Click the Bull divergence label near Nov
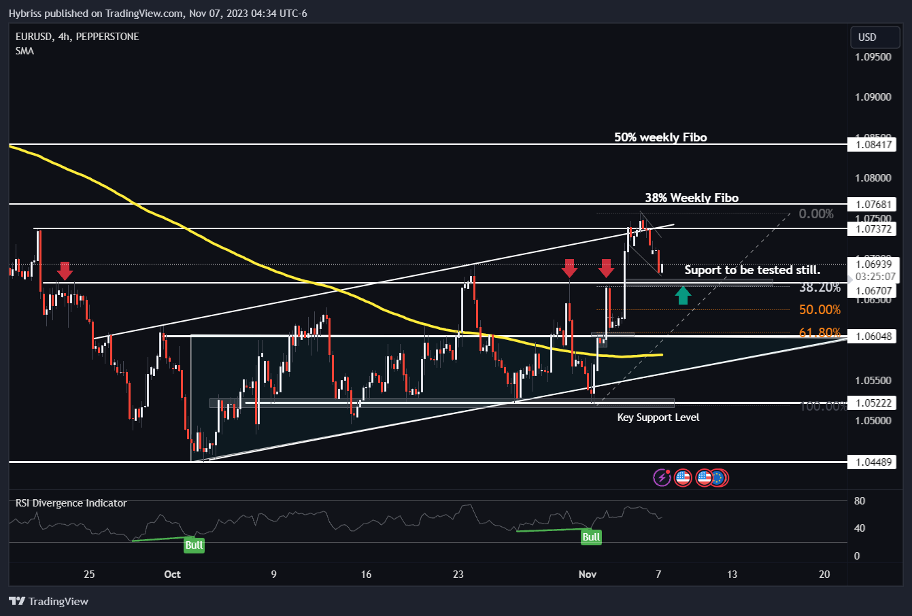912x616 pixels. [x=591, y=536]
